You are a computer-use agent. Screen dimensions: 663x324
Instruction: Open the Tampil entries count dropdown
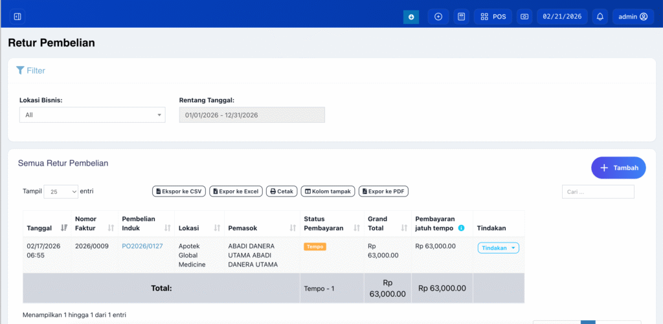click(x=61, y=191)
